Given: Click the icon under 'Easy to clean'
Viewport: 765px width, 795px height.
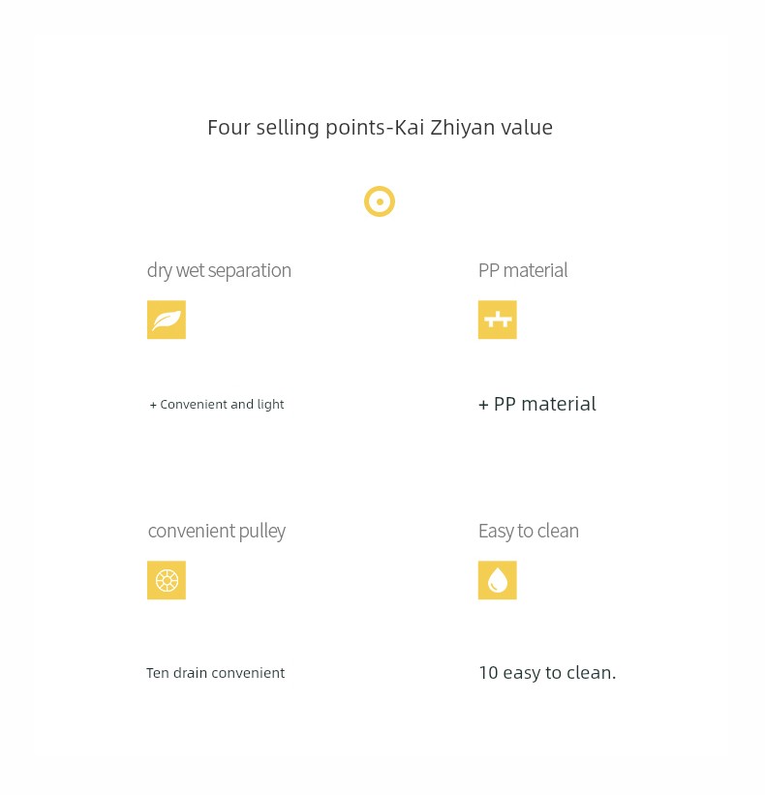Looking at the screenshot, I should [498, 580].
